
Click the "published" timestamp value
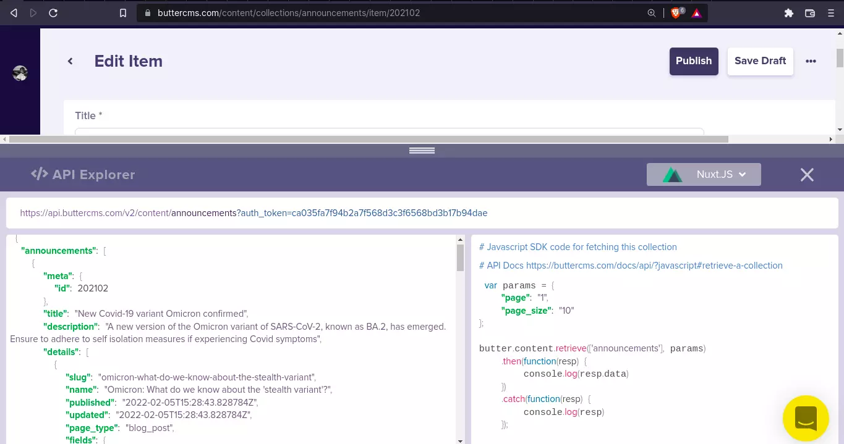tap(190, 402)
